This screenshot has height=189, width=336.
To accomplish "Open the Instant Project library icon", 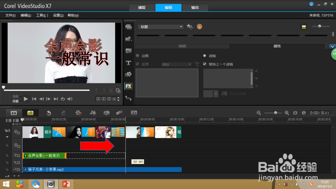I will (129, 39).
